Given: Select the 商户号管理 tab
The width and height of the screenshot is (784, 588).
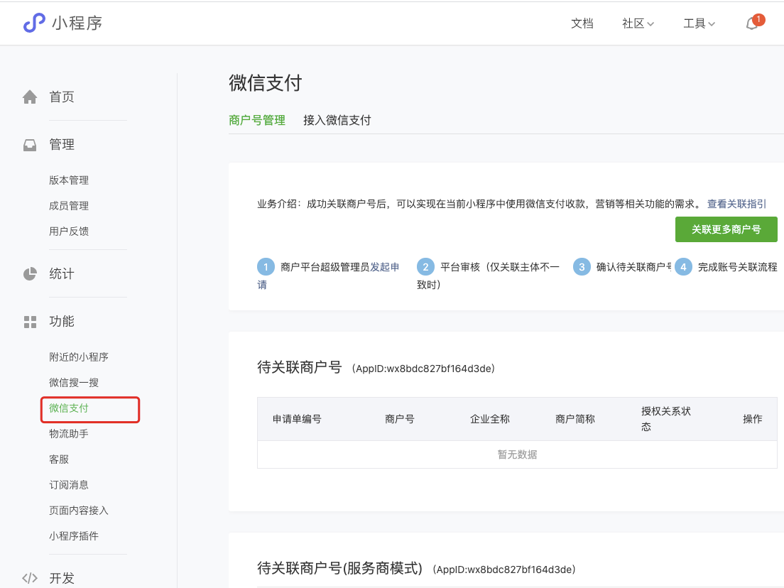Looking at the screenshot, I should (257, 120).
